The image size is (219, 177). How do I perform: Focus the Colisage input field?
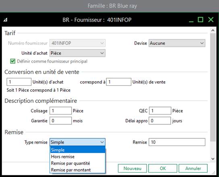pyautogui.click(x=61, y=111)
